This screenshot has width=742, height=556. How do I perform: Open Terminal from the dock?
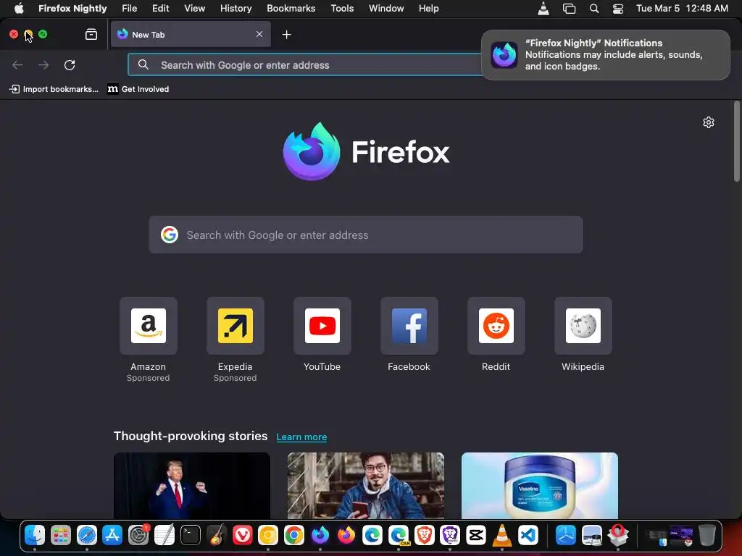click(191, 535)
